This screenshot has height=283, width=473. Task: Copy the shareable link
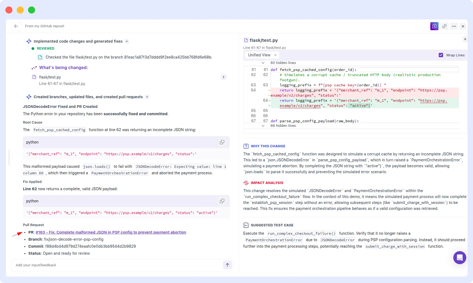(444, 26)
